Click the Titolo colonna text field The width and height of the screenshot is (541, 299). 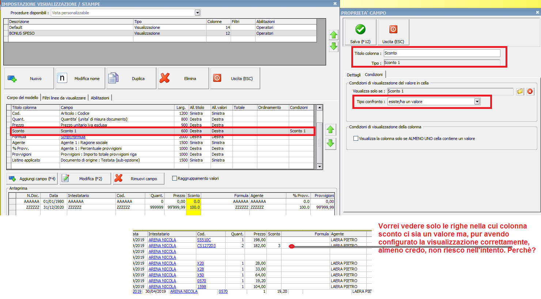pyautogui.click(x=442, y=53)
